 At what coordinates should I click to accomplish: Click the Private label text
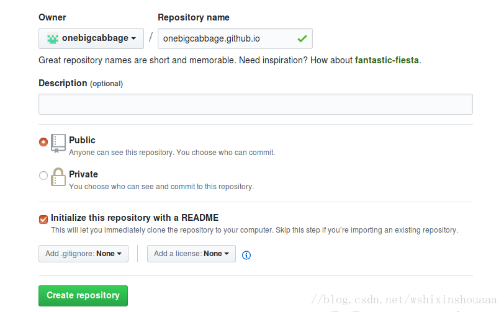[x=83, y=174]
